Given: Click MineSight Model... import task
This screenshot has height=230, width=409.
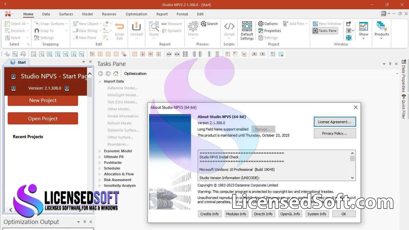Looking at the screenshot, I should [x=123, y=95].
